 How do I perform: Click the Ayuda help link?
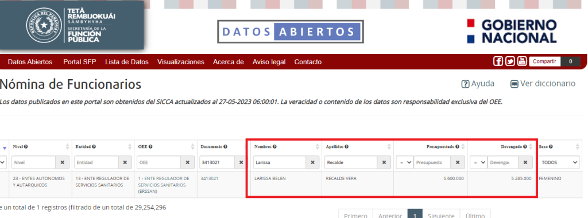pos(478,84)
